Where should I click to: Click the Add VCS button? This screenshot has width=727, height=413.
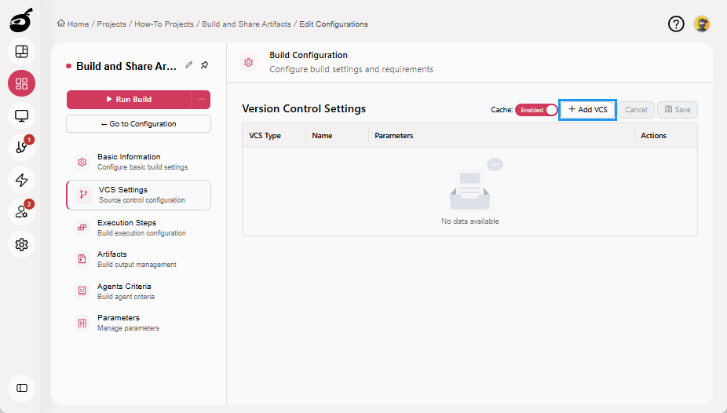tap(587, 110)
